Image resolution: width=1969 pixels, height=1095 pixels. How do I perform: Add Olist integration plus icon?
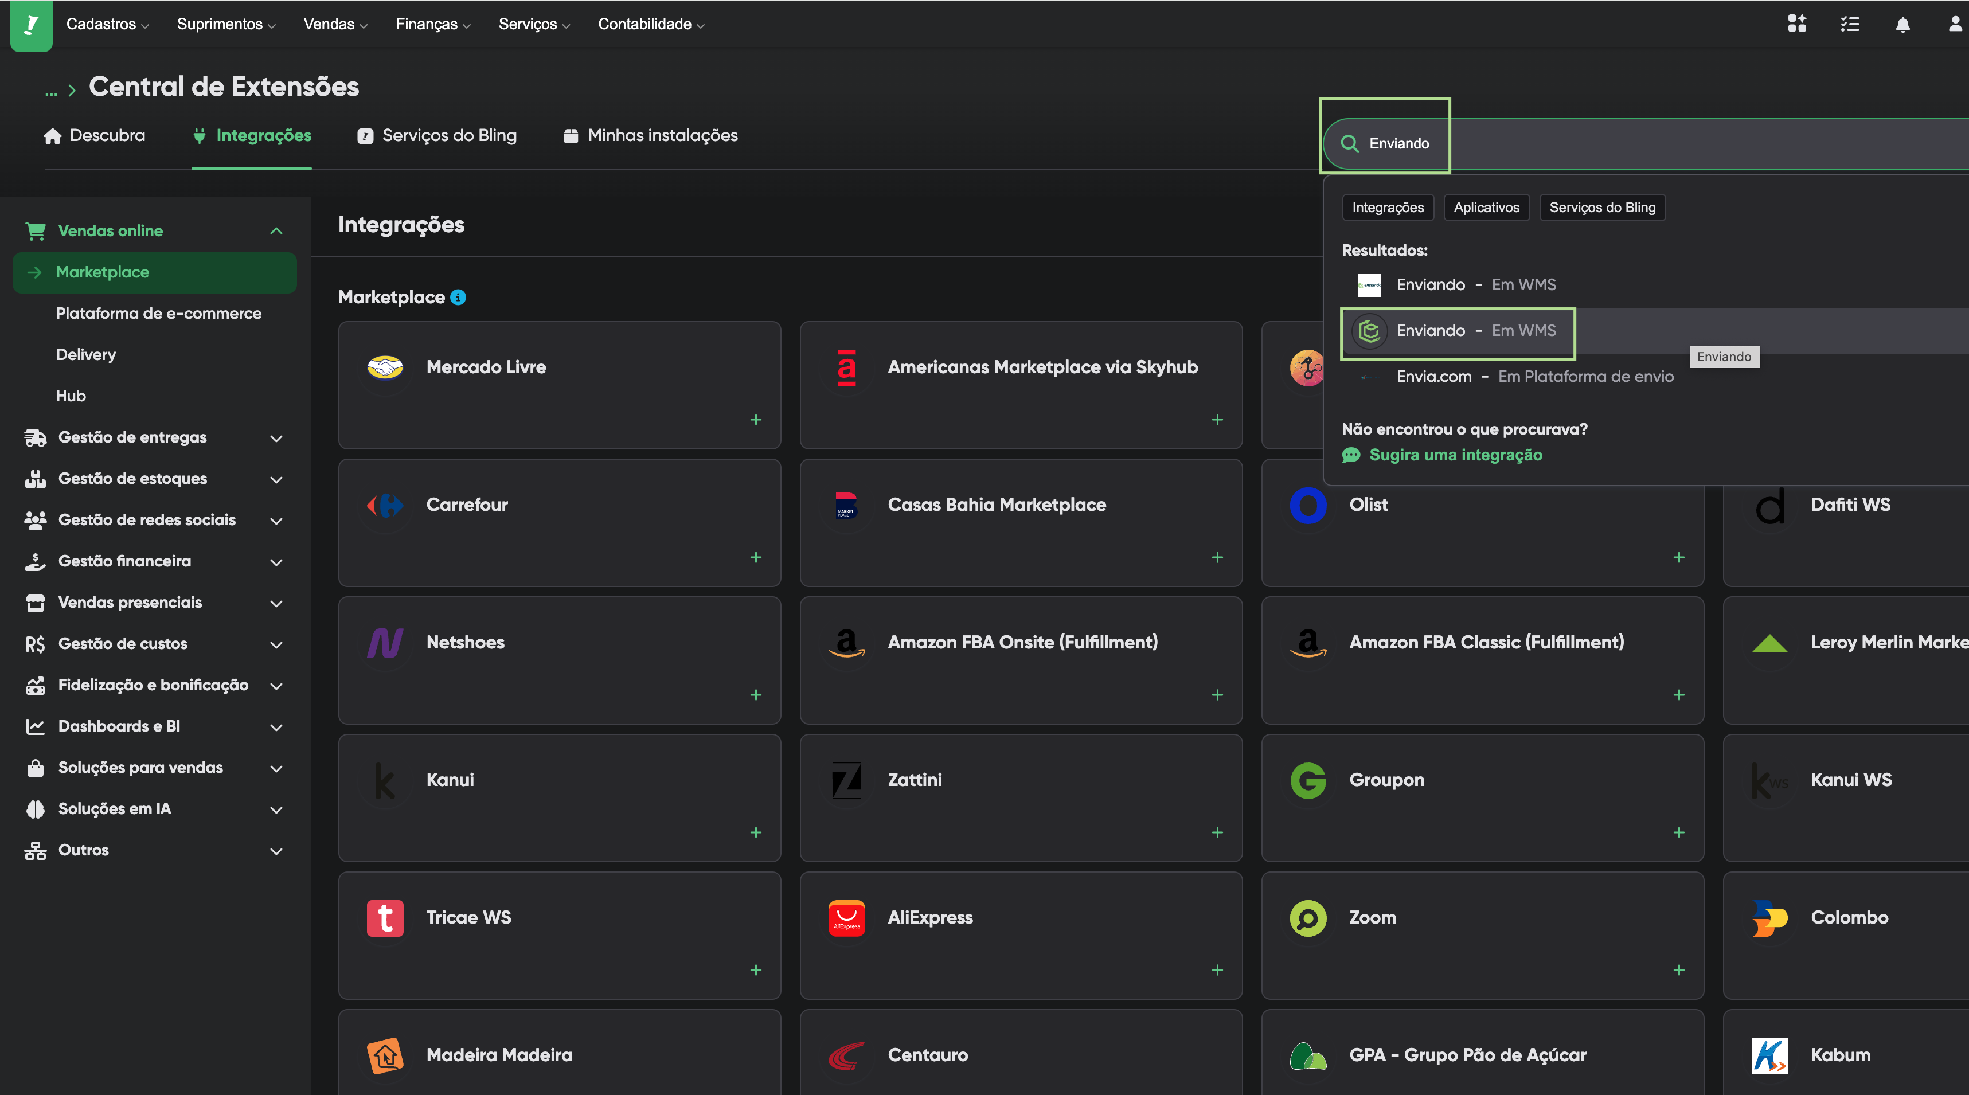(x=1678, y=557)
